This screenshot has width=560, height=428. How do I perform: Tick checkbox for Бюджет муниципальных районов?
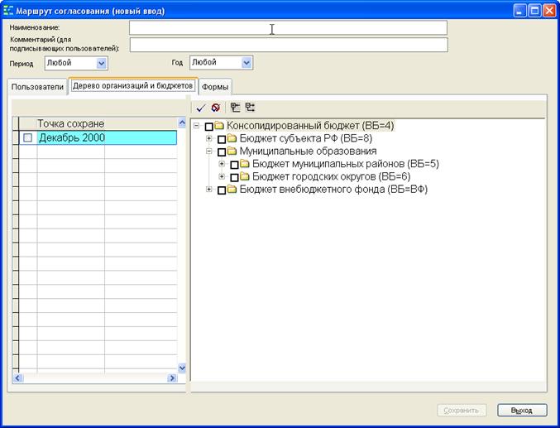(234, 165)
